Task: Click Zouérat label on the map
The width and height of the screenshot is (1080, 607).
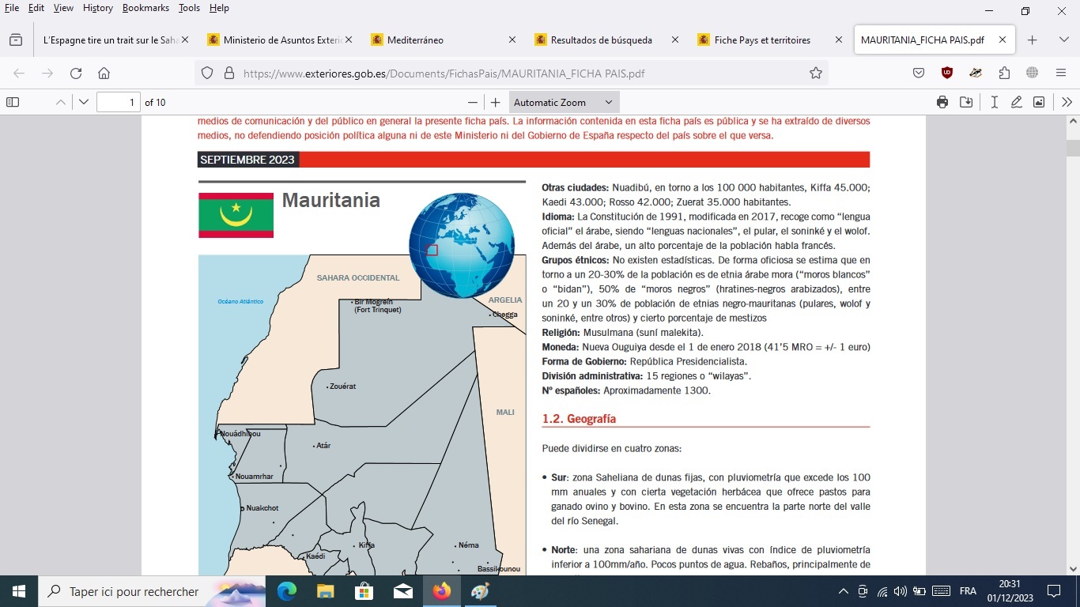Action: [342, 386]
